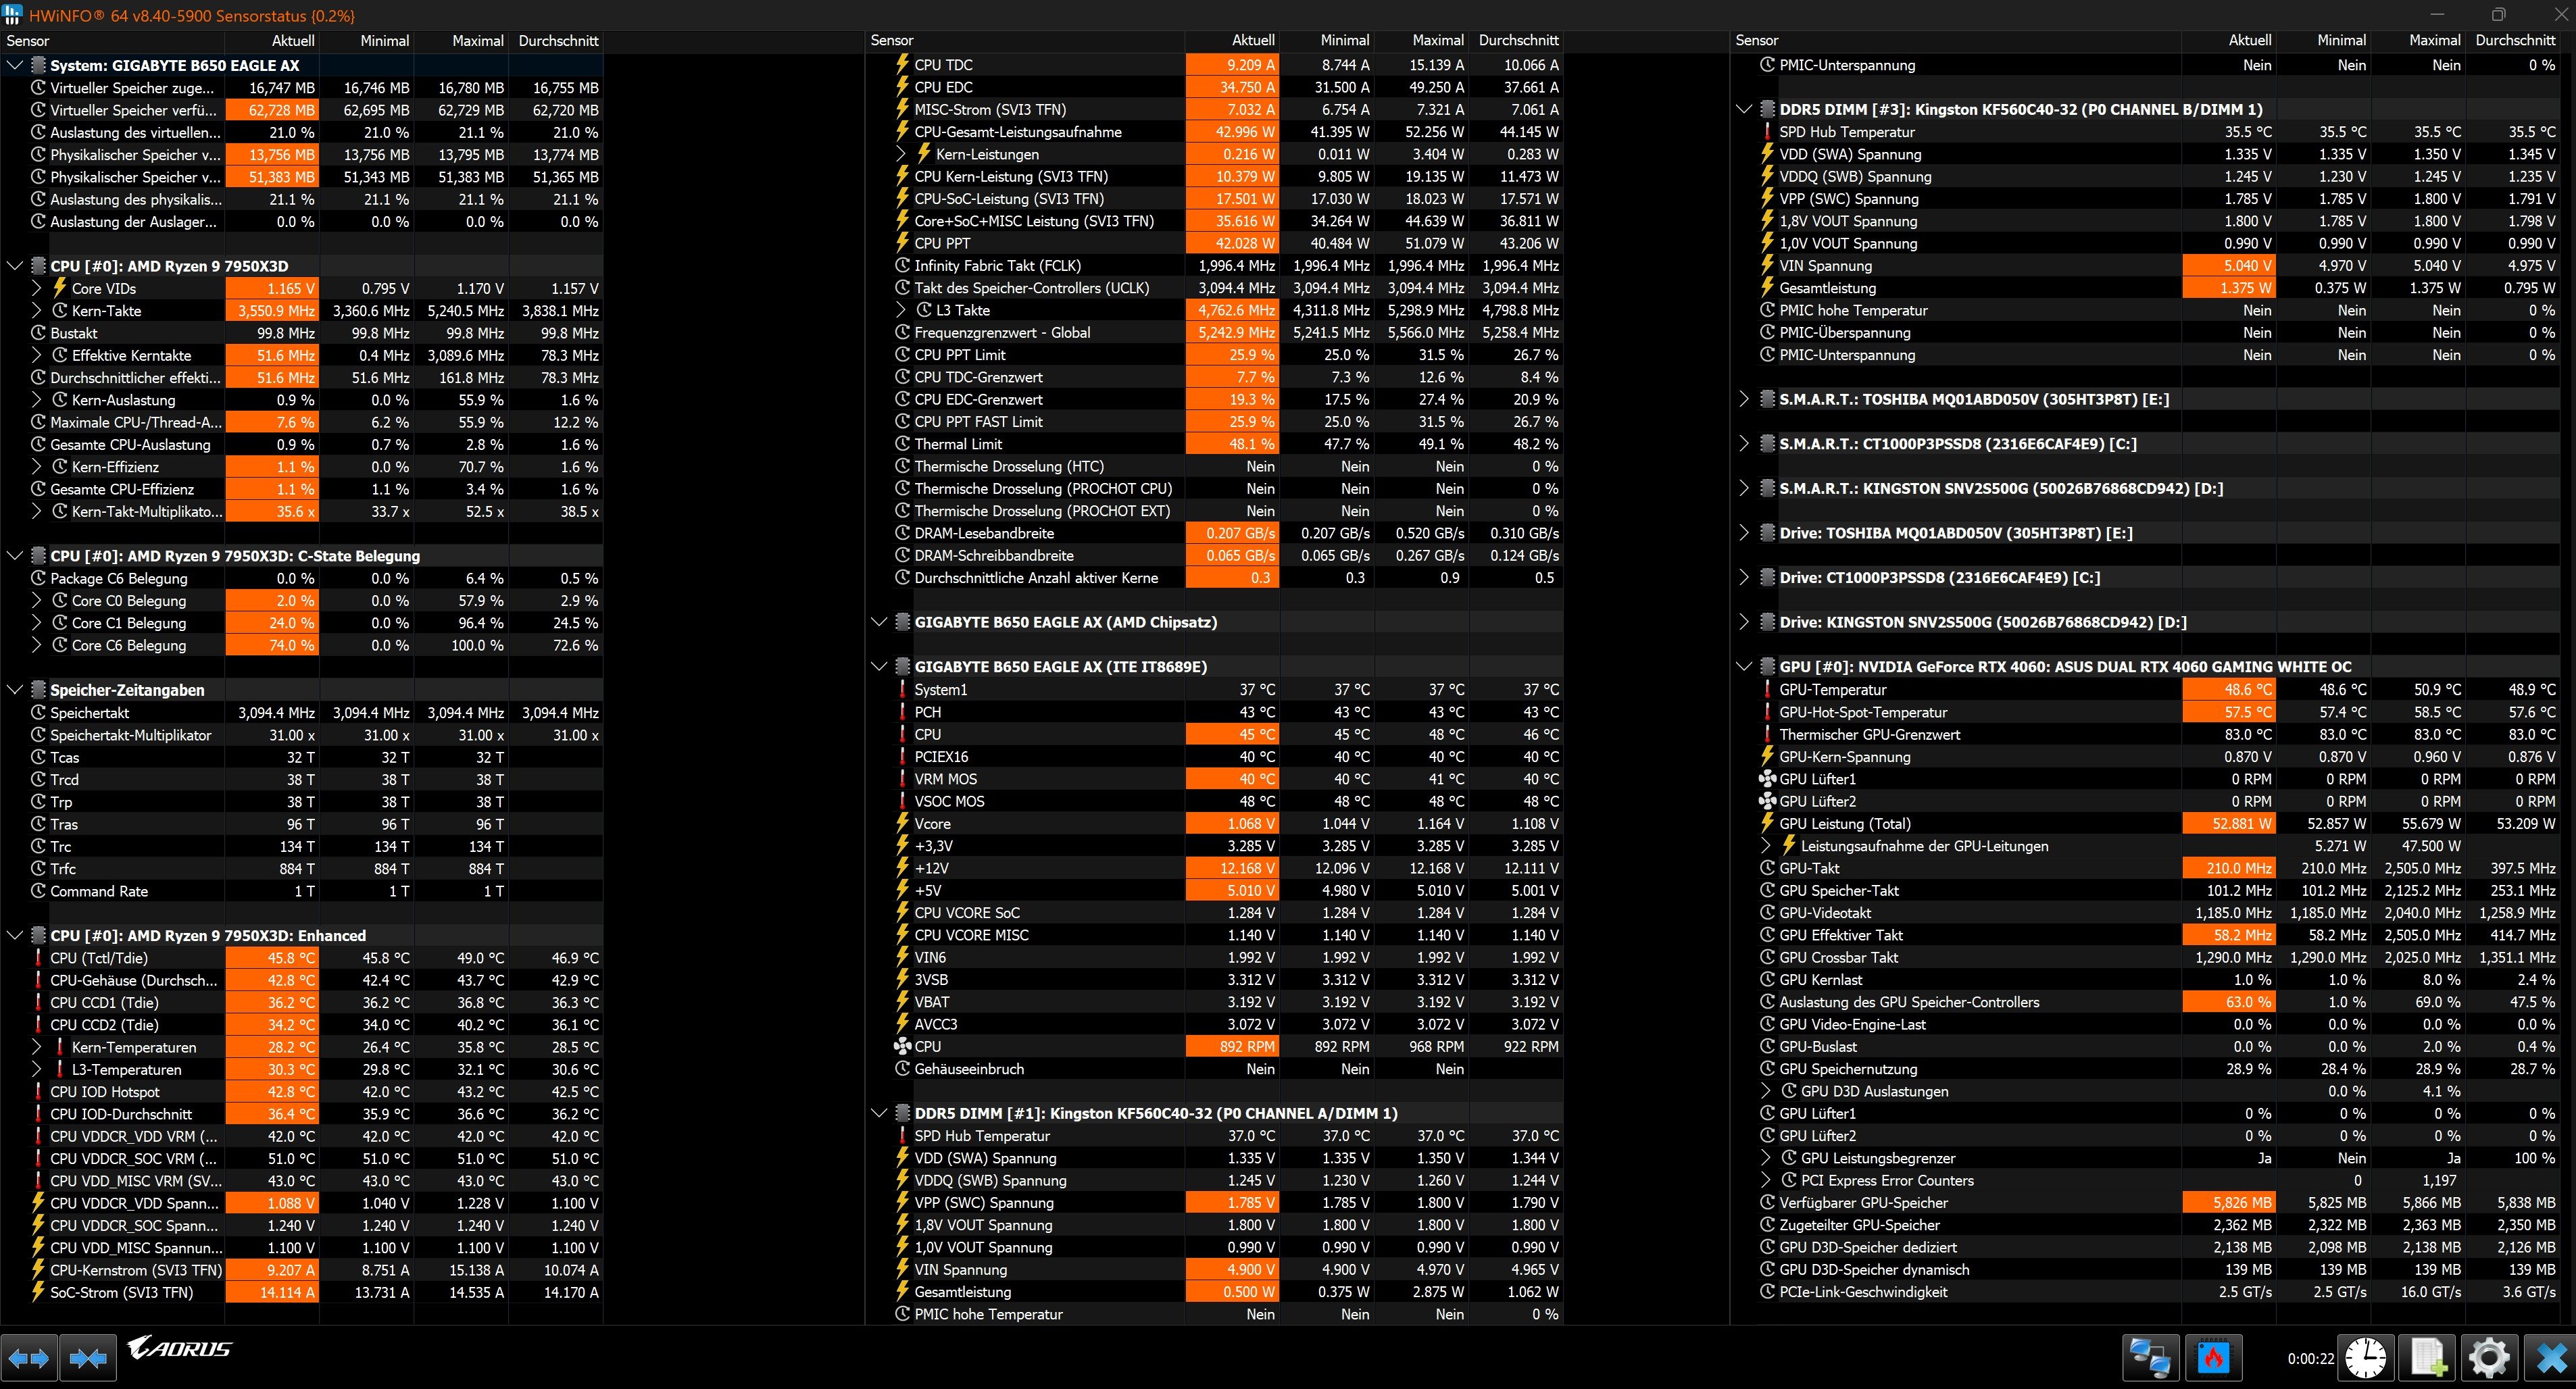Collapse the Speicher-Zeitangaben section
Image resolution: width=2576 pixels, height=1389 pixels.
point(15,690)
